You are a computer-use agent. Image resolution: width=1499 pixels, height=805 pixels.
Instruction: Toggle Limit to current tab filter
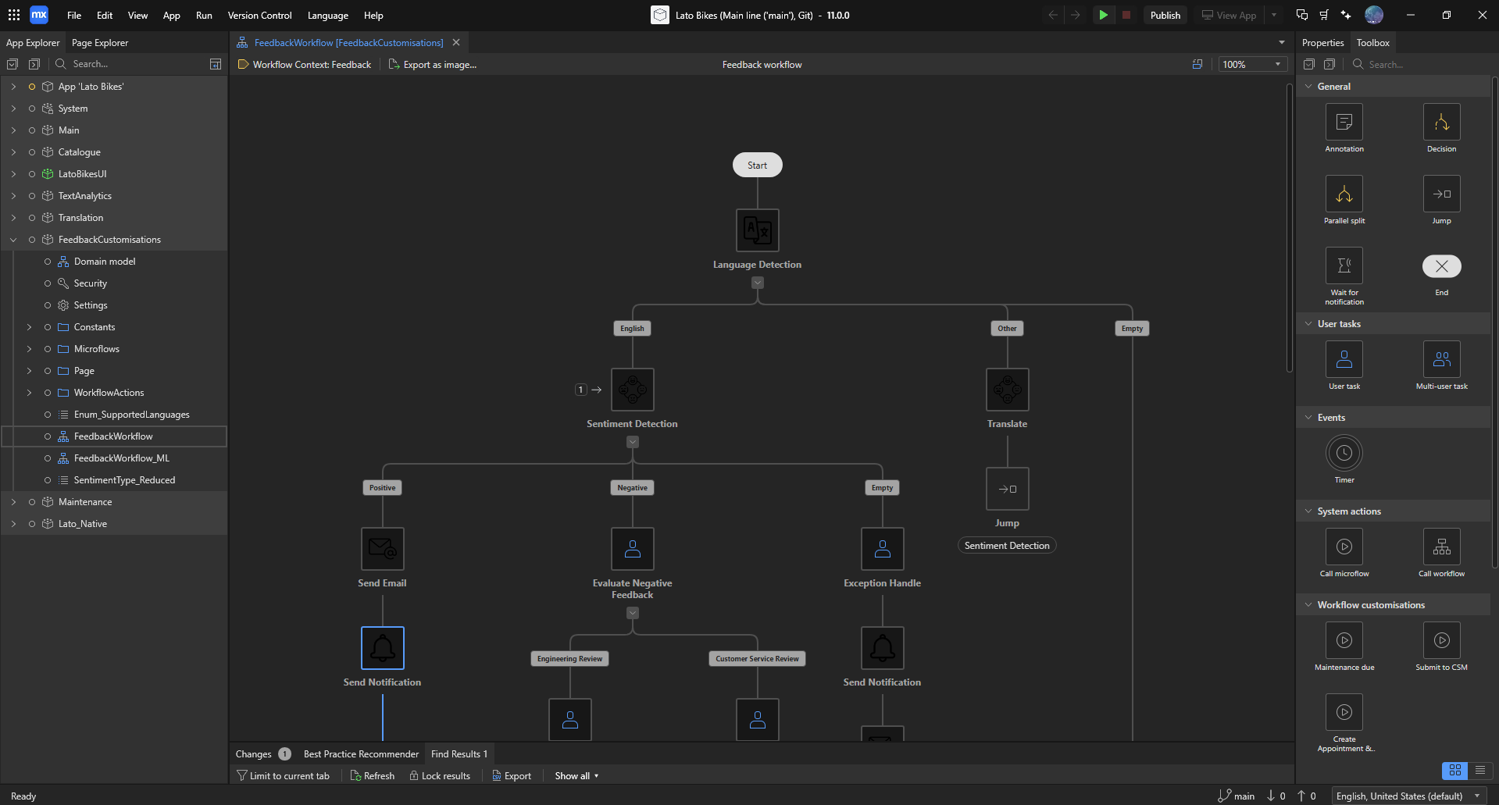click(x=283, y=776)
